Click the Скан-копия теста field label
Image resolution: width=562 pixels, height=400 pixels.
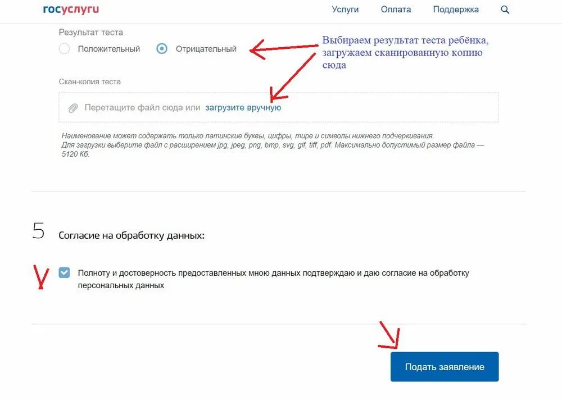click(x=89, y=81)
